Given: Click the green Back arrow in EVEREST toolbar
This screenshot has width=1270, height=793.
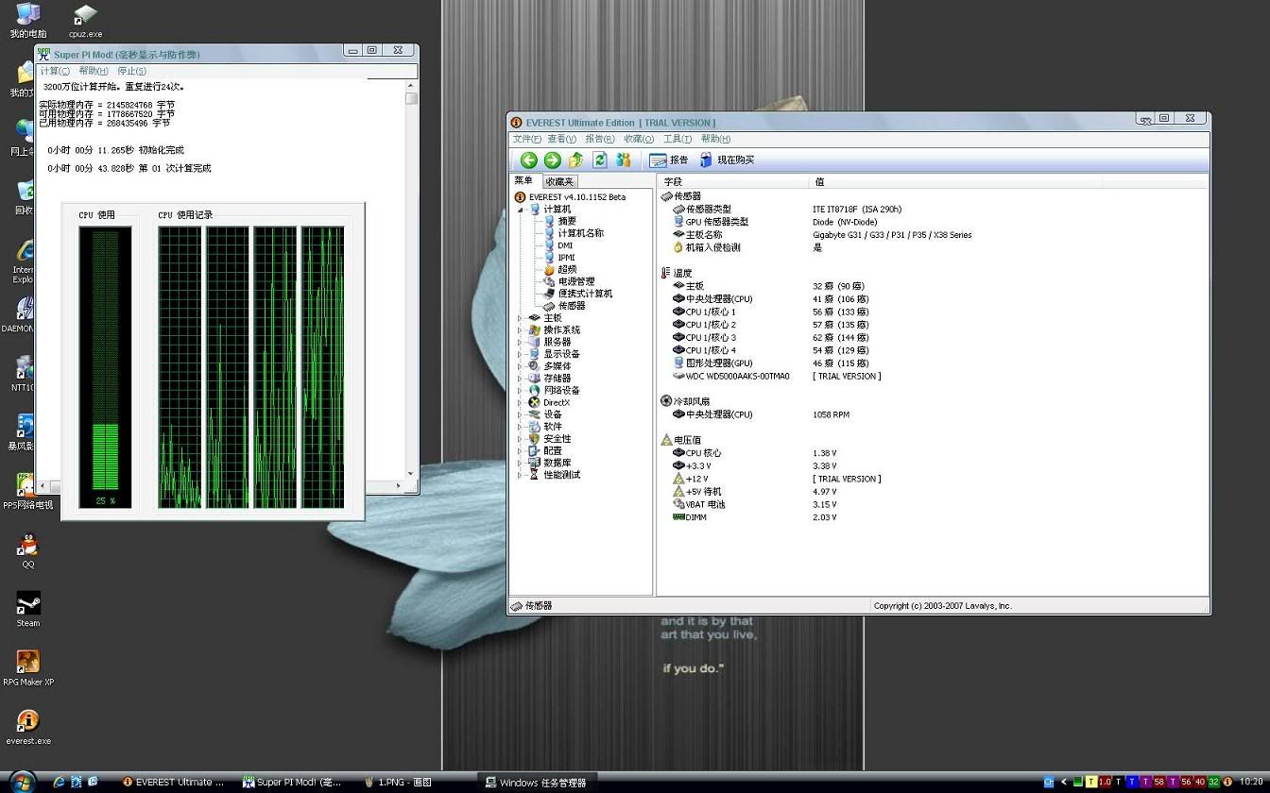Looking at the screenshot, I should (528, 160).
